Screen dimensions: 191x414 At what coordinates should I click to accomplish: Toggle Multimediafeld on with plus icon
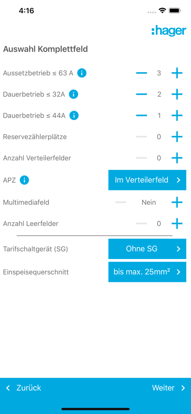(177, 202)
